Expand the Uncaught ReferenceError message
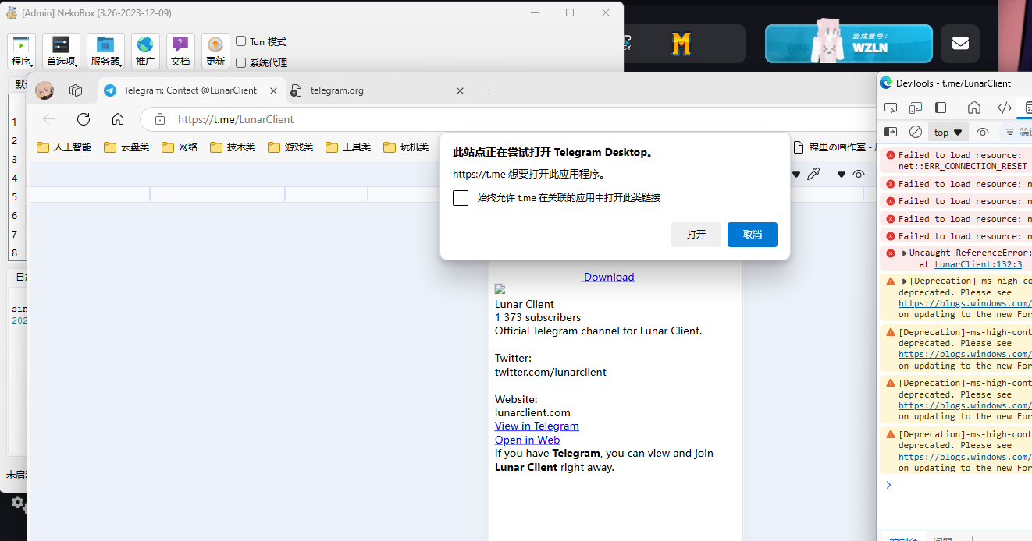 [905, 253]
